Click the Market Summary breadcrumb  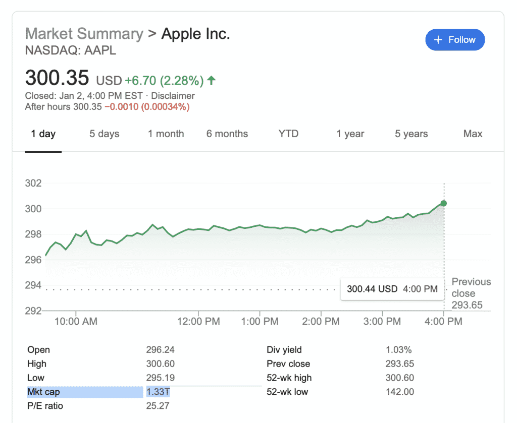point(84,34)
